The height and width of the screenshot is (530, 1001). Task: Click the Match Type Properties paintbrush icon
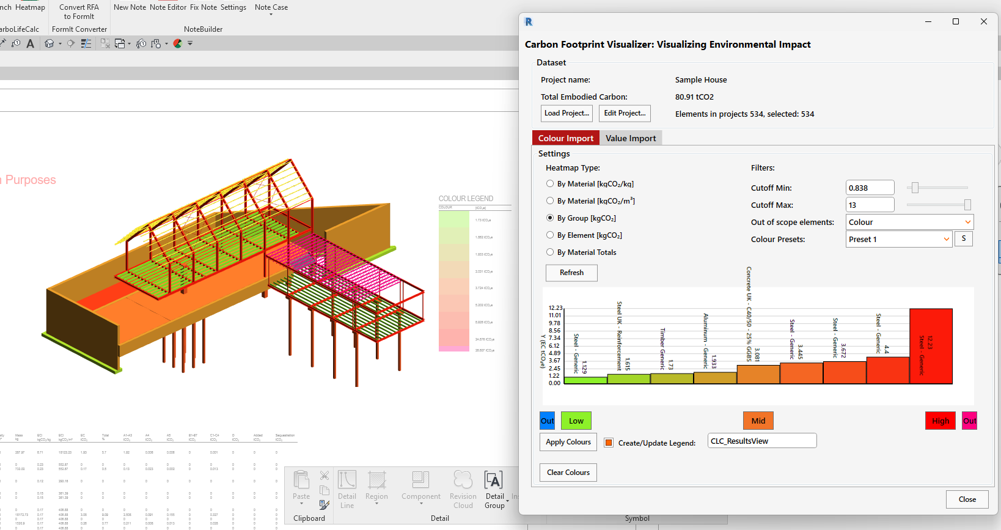click(324, 504)
